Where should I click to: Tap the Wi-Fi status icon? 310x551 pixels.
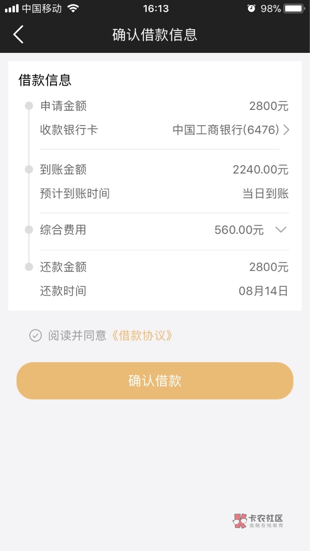[74, 9]
